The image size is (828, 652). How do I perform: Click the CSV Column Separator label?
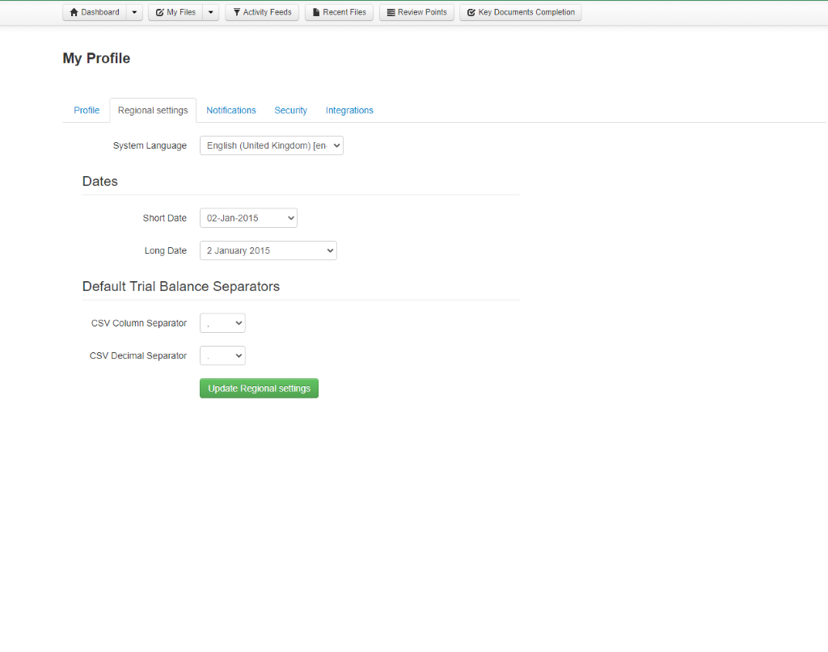tap(139, 323)
